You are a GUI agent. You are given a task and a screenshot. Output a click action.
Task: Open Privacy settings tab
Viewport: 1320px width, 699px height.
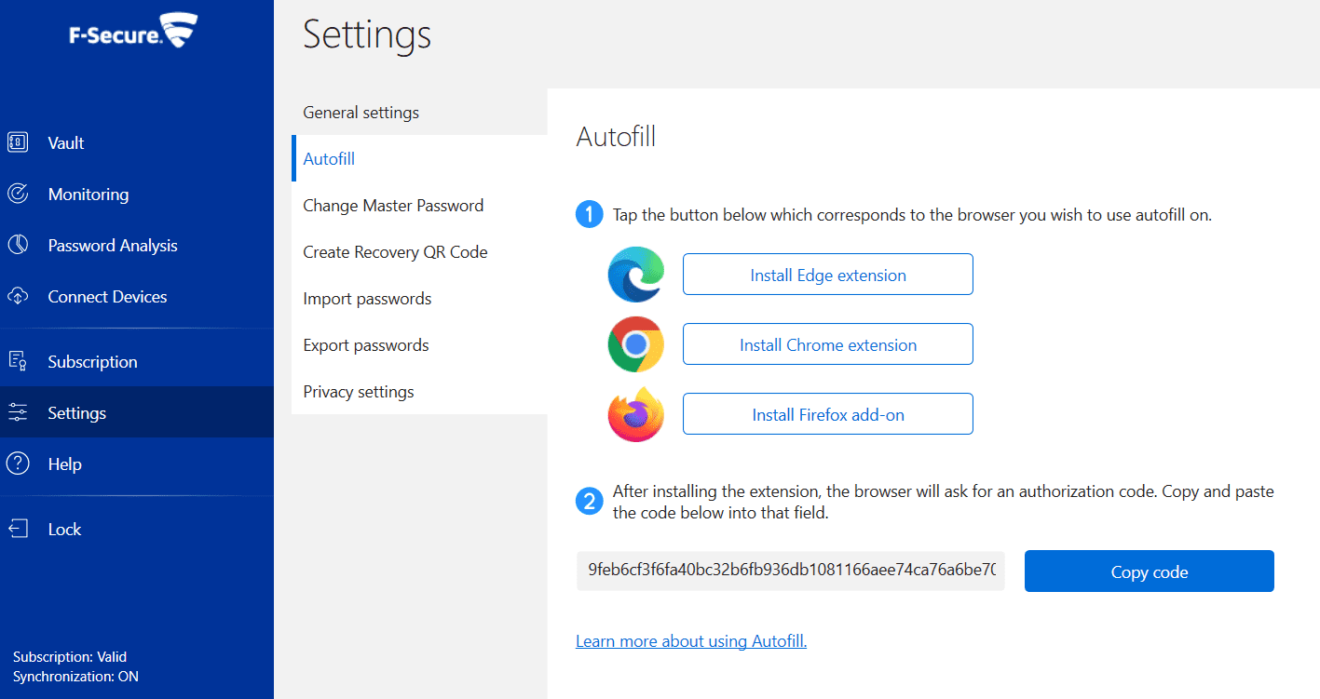click(419, 392)
